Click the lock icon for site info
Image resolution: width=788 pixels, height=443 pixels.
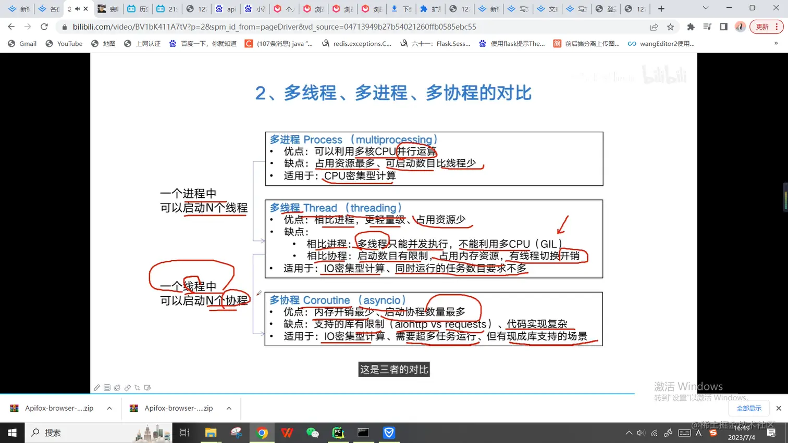point(65,27)
